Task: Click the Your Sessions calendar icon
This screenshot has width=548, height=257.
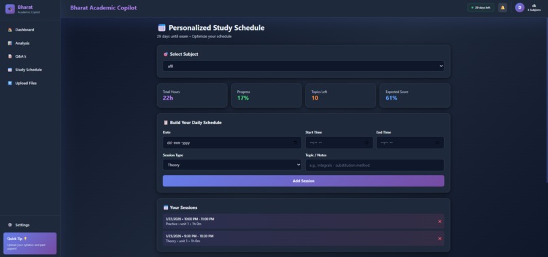Action: coord(166,207)
